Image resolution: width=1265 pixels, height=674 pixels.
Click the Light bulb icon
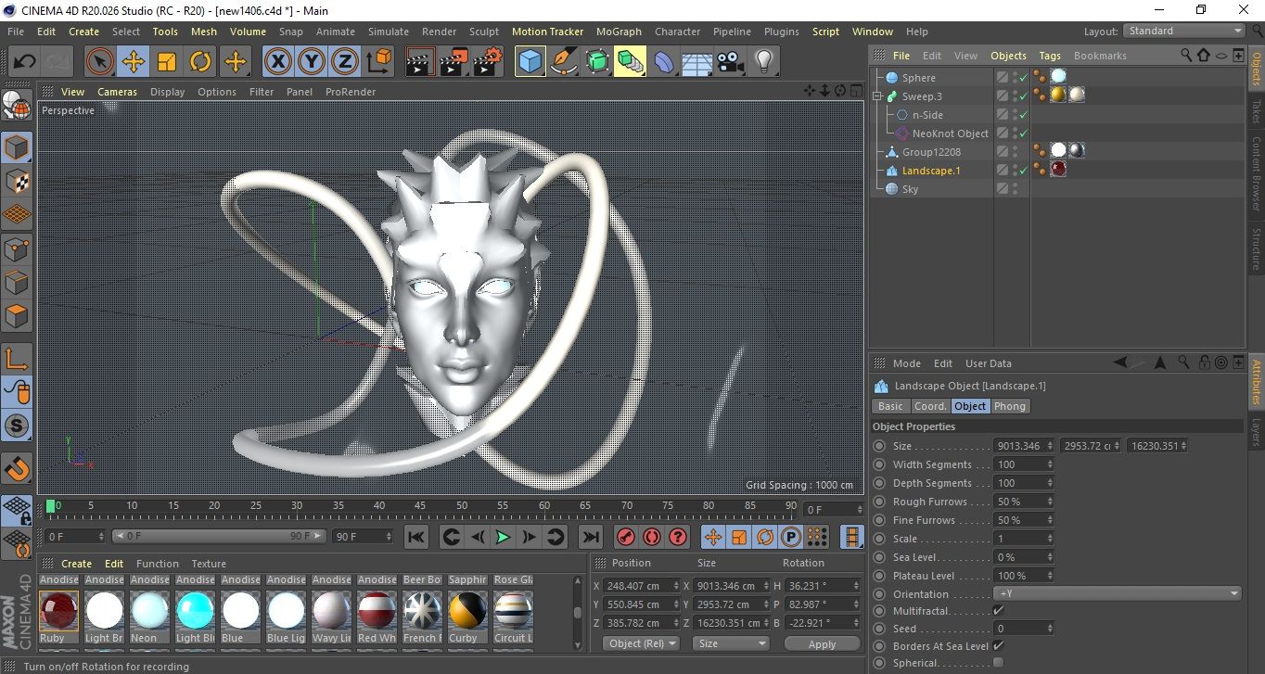tap(763, 62)
